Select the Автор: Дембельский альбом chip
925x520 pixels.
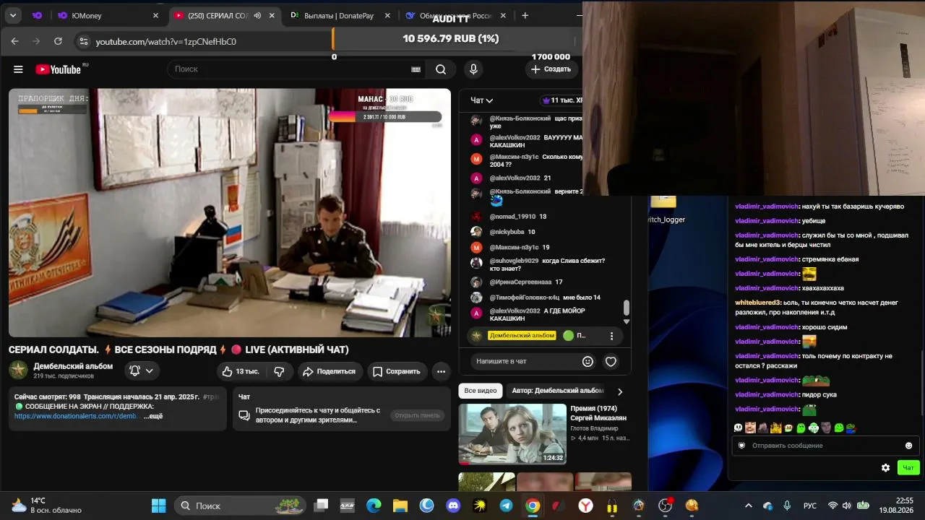click(557, 391)
